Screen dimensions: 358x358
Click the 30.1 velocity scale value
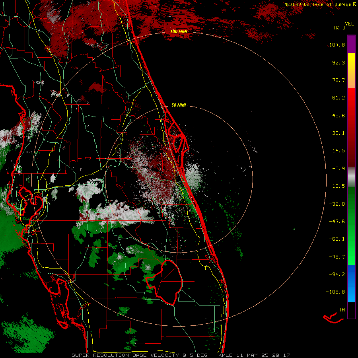tap(339, 133)
